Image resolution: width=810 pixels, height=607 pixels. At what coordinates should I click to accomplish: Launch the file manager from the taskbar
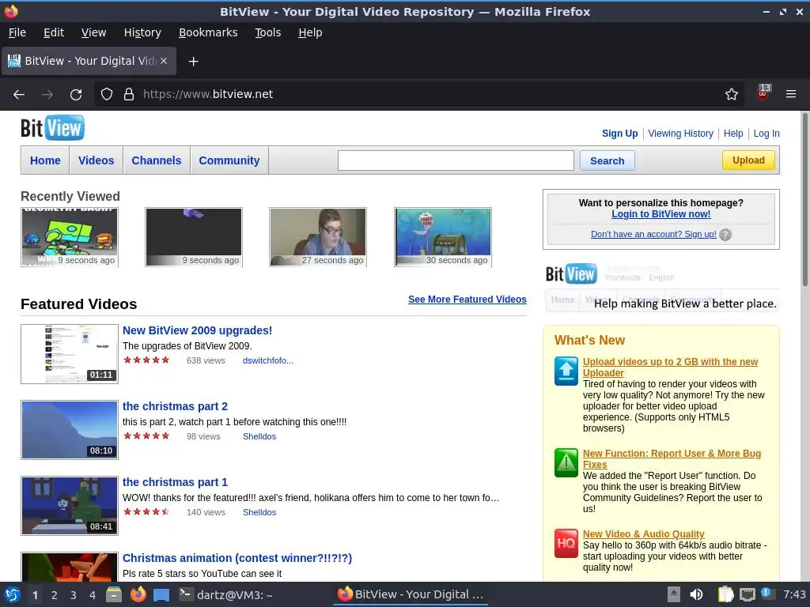coord(114,594)
